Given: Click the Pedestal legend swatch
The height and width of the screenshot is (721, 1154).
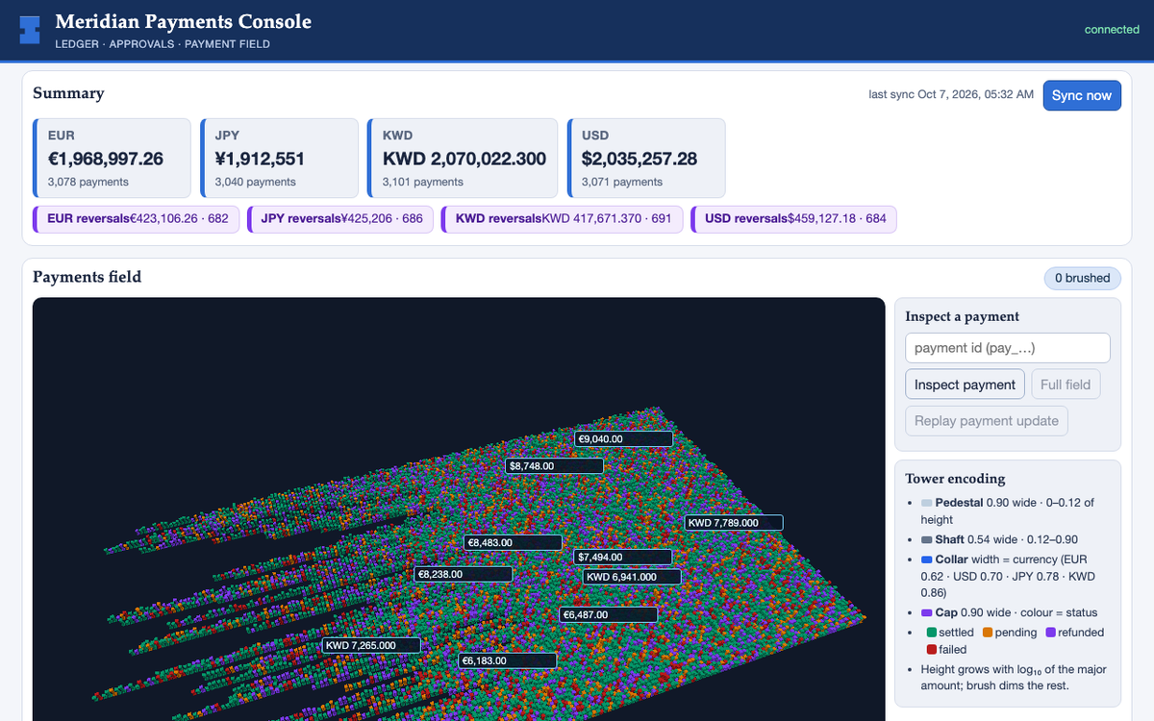Looking at the screenshot, I should click(927, 503).
